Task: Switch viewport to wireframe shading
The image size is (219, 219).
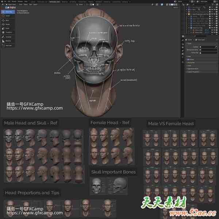Action: click(170, 5)
